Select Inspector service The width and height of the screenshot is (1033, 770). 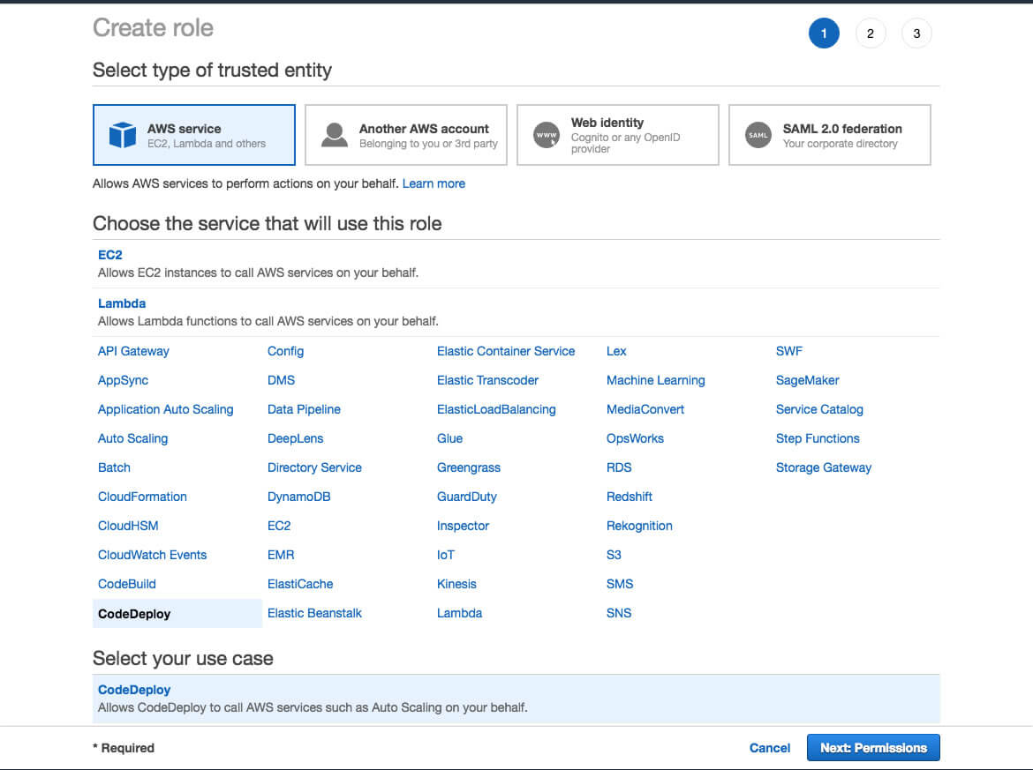pos(463,526)
